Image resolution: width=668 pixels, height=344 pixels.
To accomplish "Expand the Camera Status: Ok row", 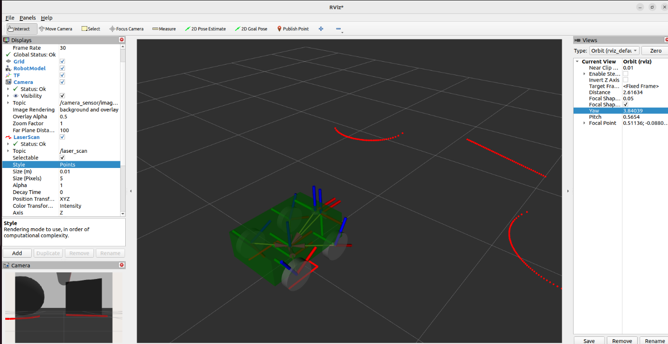I will (8, 89).
